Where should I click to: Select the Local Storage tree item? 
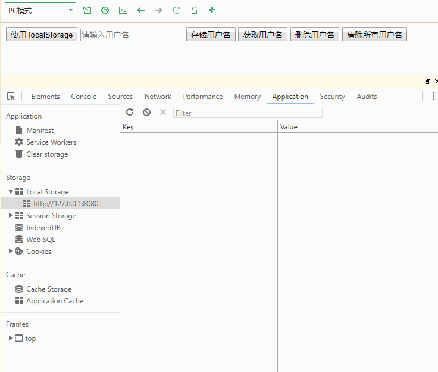point(48,192)
